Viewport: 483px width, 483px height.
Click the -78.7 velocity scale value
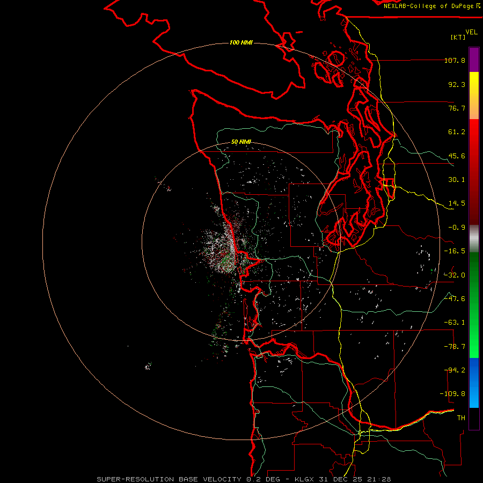(455, 347)
